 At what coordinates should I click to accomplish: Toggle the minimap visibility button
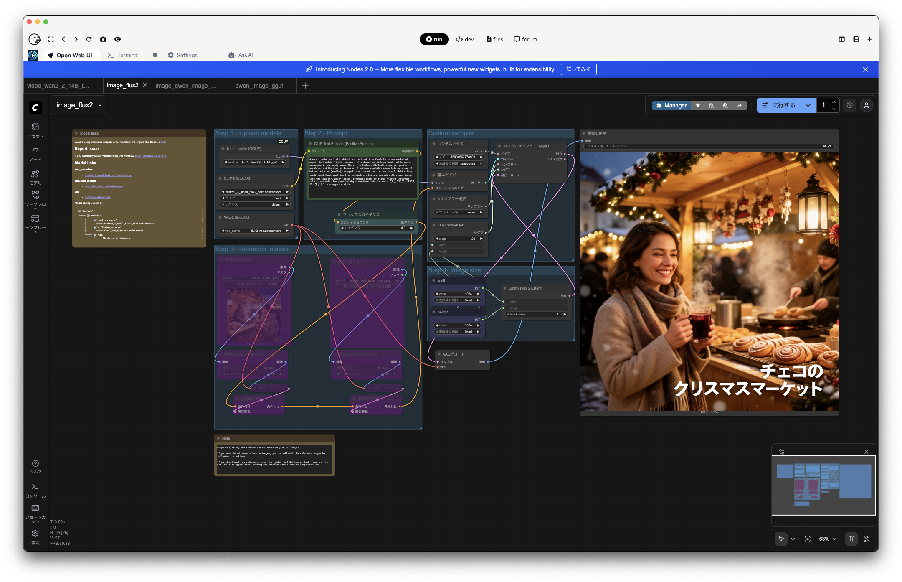(851, 539)
